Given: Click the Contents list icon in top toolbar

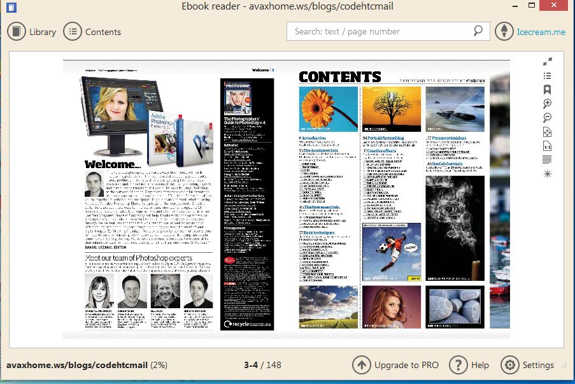Looking at the screenshot, I should point(73,32).
